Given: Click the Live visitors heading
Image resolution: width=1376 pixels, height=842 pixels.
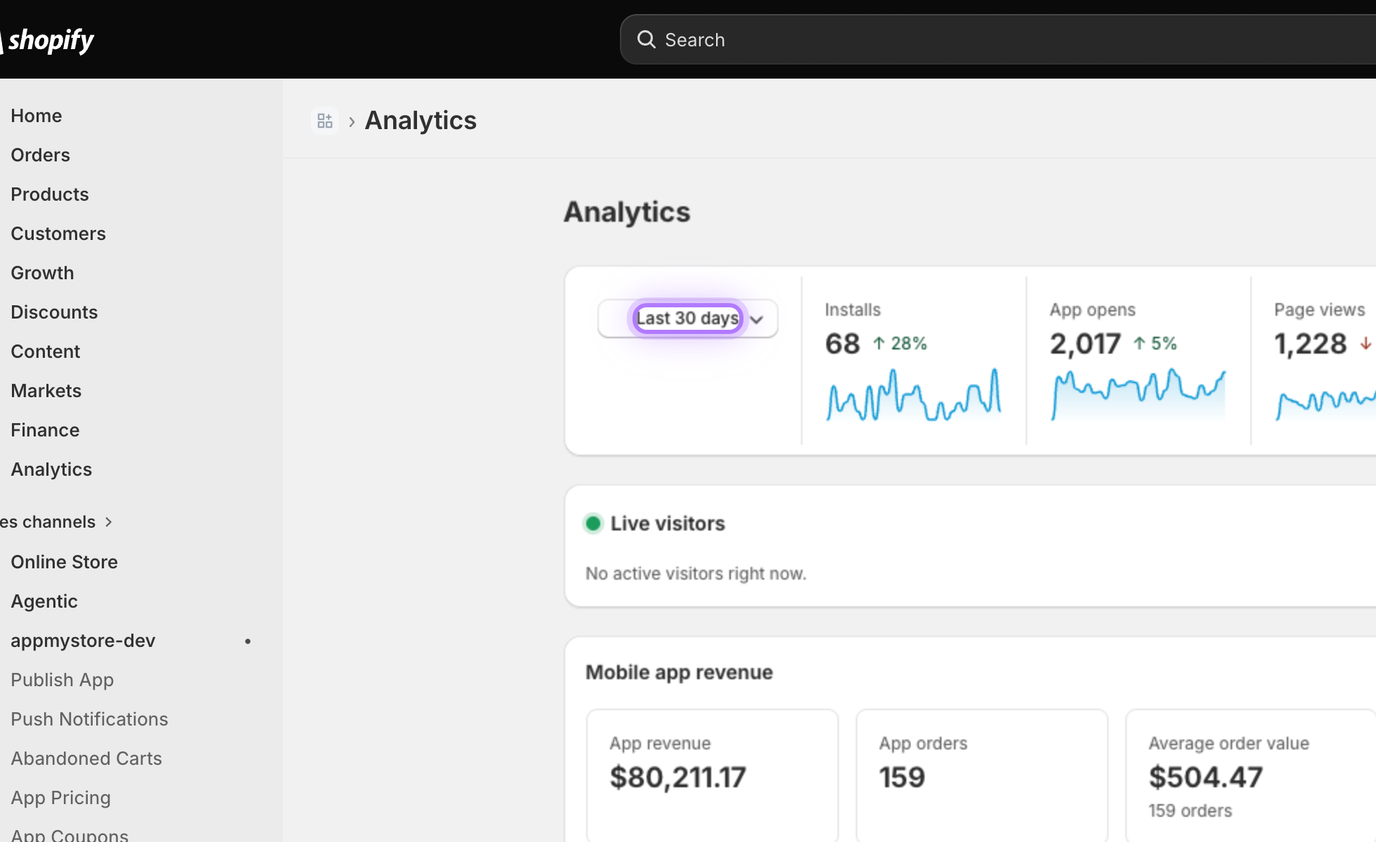Looking at the screenshot, I should click(x=668, y=523).
